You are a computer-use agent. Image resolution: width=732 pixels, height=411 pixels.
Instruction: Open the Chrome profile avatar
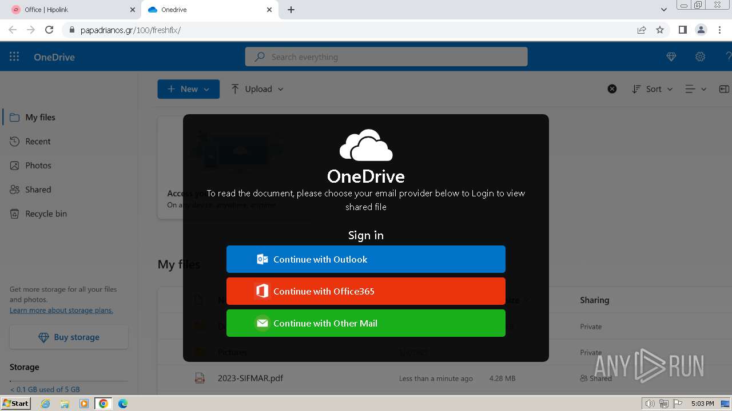coord(701,30)
